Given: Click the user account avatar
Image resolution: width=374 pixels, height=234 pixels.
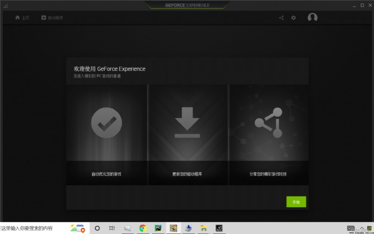Looking at the screenshot, I should (x=312, y=17).
